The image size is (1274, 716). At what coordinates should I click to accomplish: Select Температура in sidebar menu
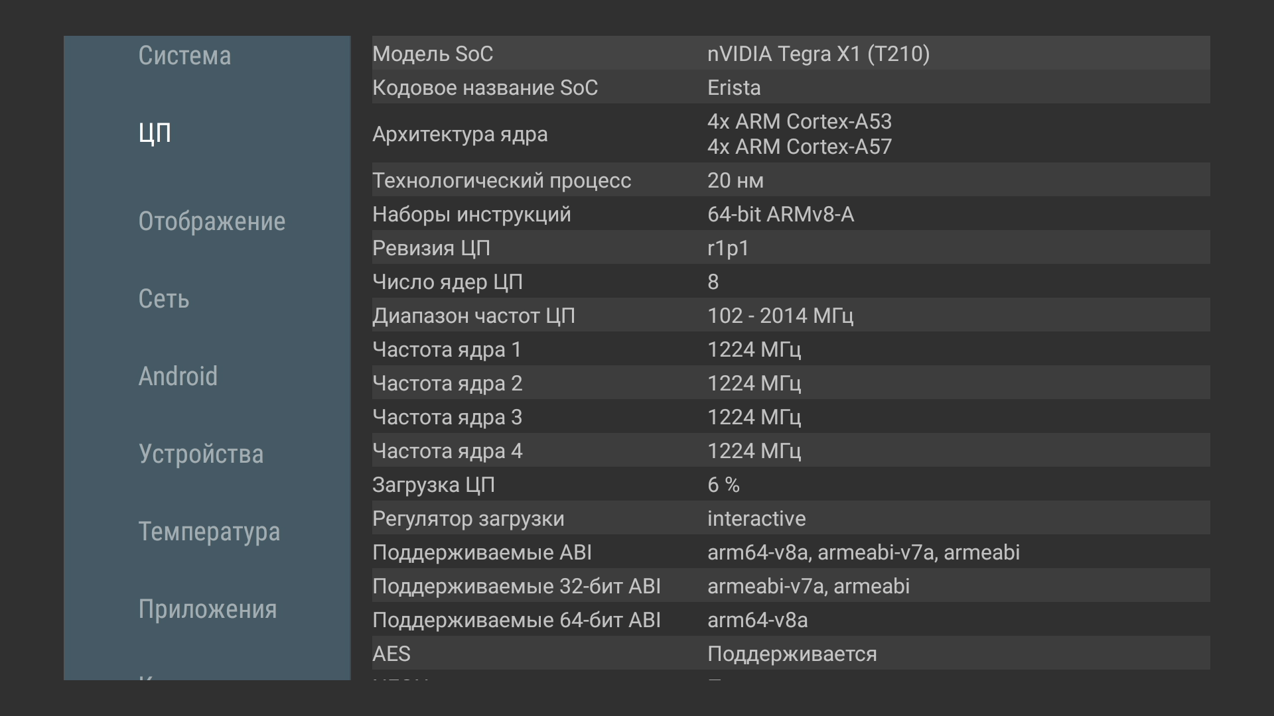pos(209,532)
